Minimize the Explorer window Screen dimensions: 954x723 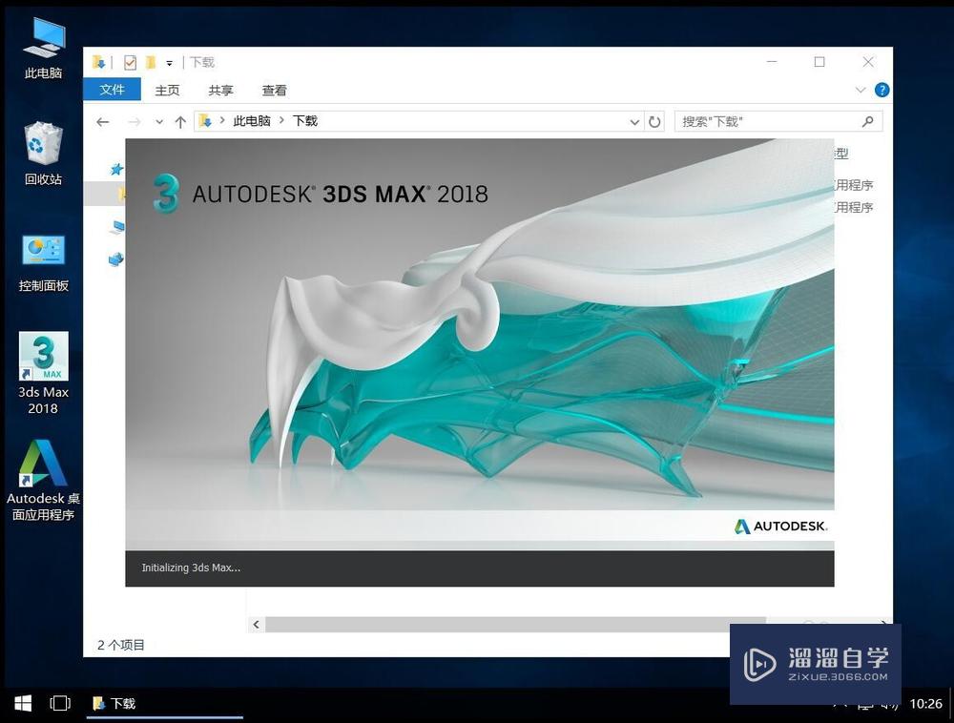(772, 62)
